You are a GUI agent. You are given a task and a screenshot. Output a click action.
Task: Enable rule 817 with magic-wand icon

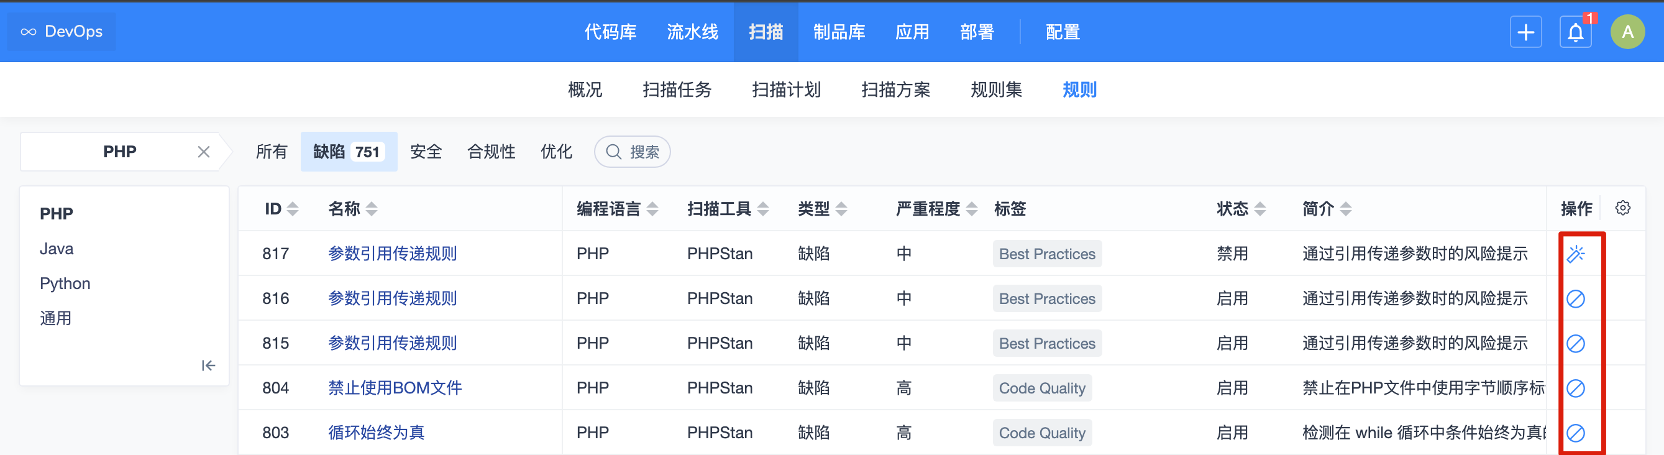[1576, 254]
